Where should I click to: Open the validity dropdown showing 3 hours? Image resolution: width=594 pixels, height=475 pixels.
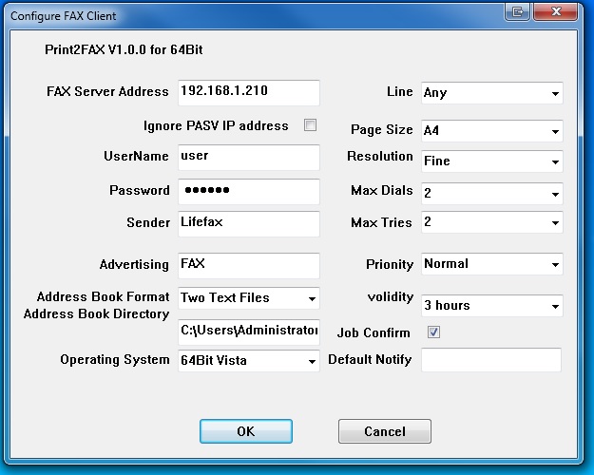coord(491,306)
